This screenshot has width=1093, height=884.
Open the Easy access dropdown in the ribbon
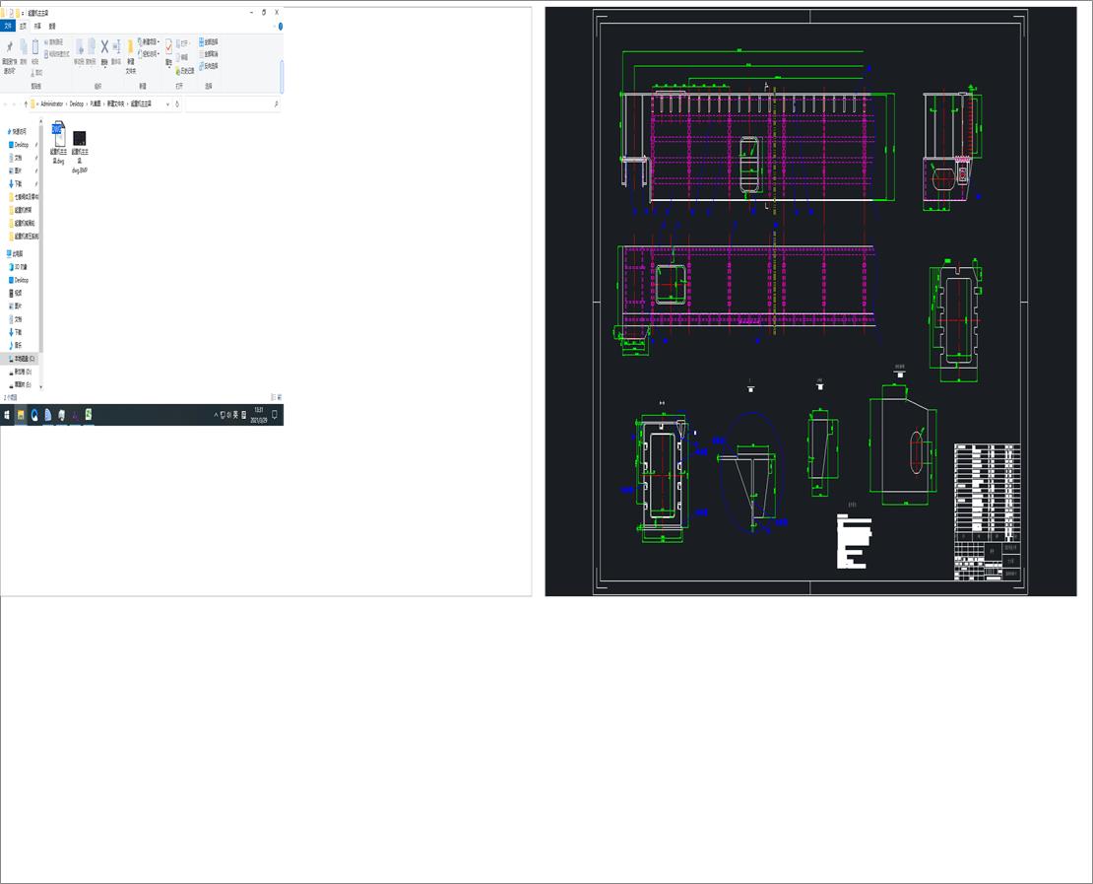(149, 54)
